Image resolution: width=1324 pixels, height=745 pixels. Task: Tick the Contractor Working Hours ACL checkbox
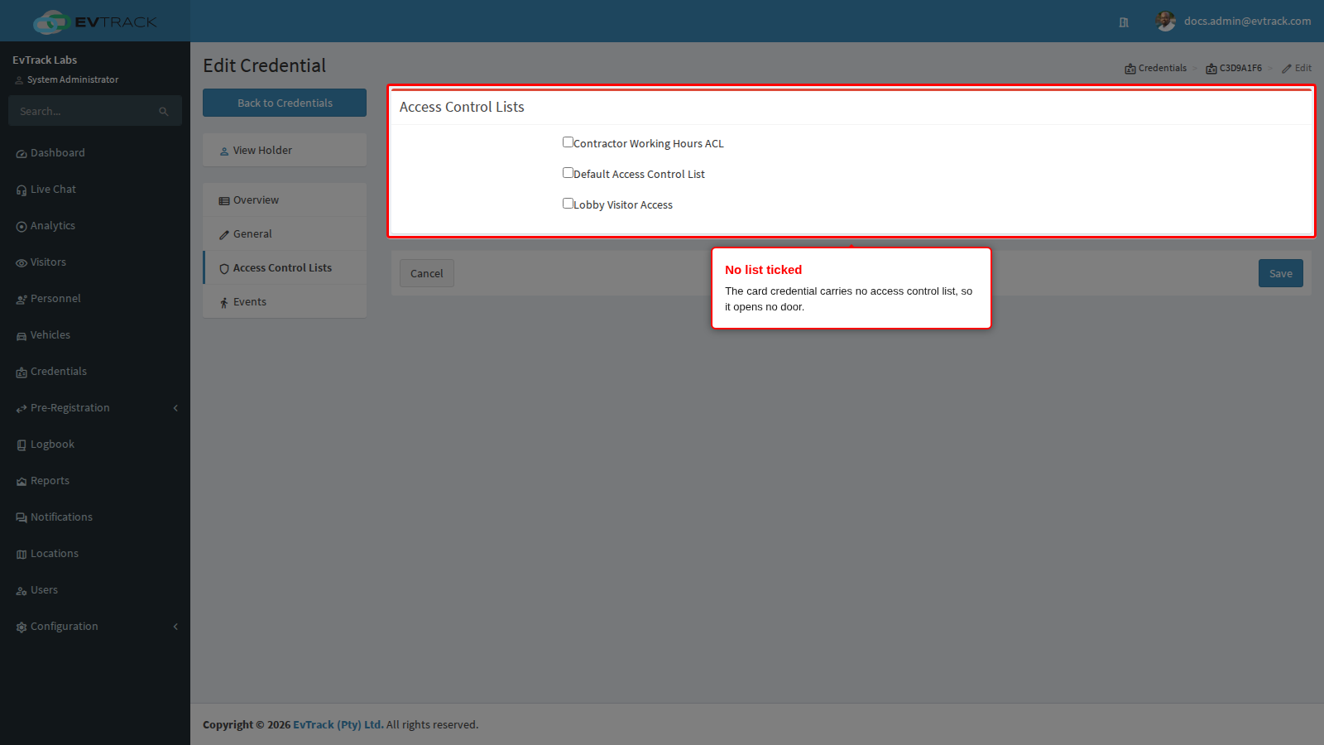point(568,142)
